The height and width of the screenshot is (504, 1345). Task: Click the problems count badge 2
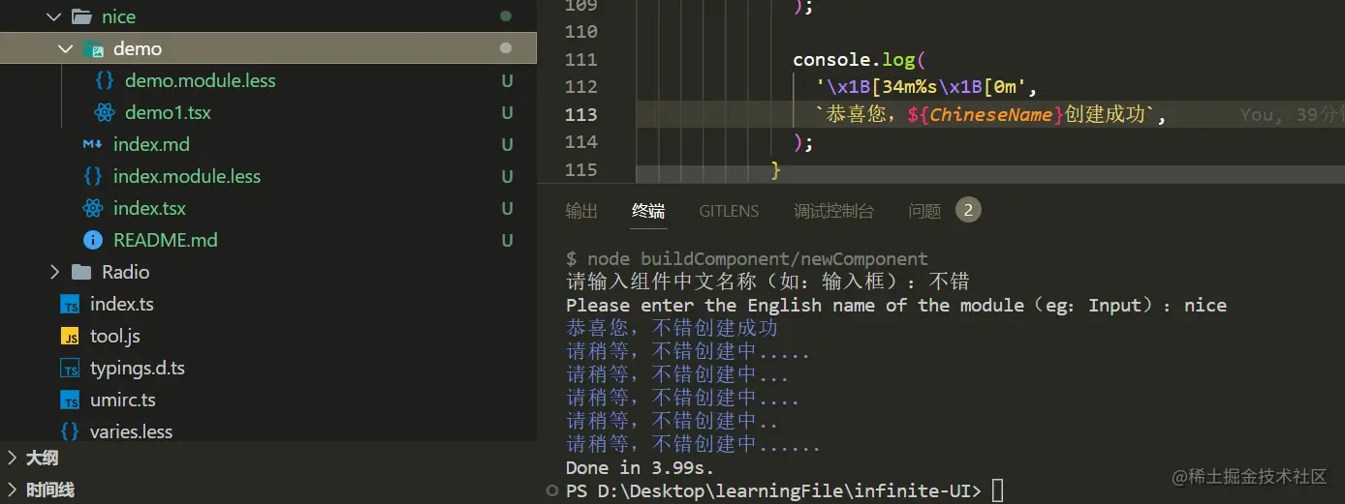(968, 210)
